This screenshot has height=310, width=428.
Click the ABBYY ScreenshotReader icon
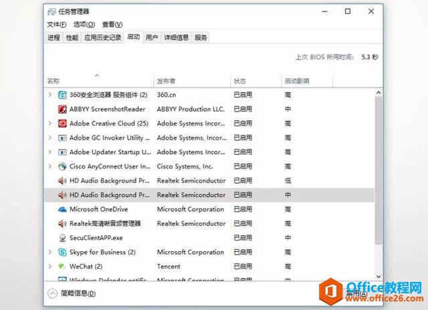tap(62, 110)
